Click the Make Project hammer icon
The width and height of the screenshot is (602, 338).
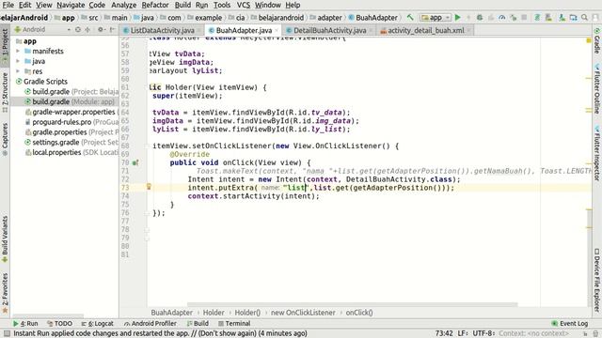tap(410, 17)
